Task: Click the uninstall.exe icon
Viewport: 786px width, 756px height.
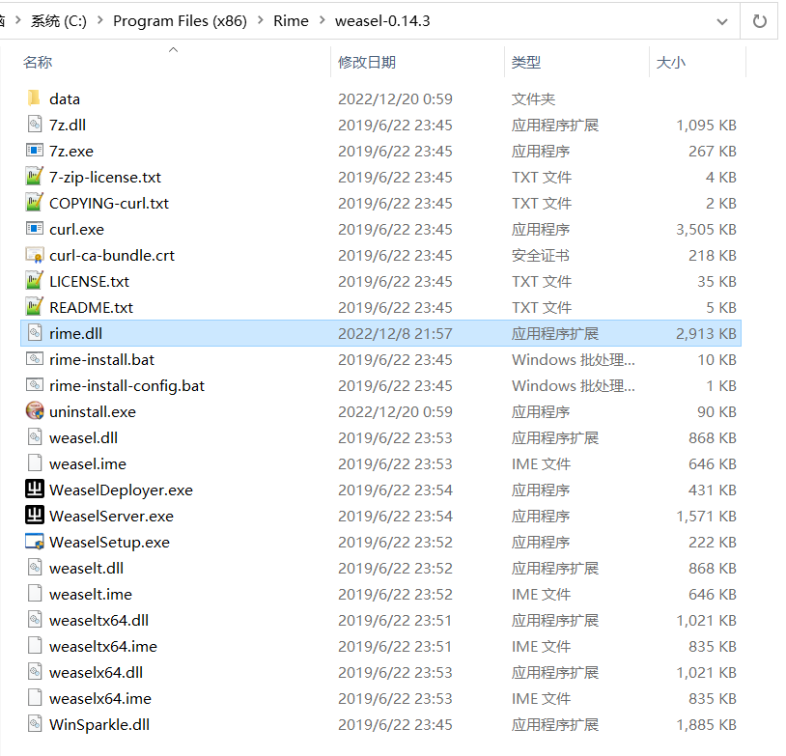Action: [x=34, y=411]
